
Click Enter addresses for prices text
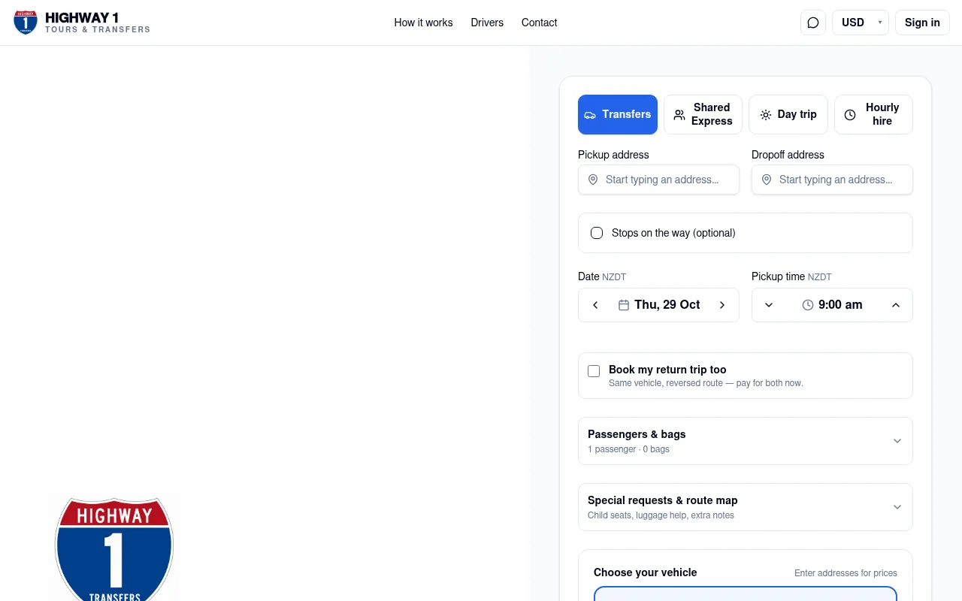point(846,573)
